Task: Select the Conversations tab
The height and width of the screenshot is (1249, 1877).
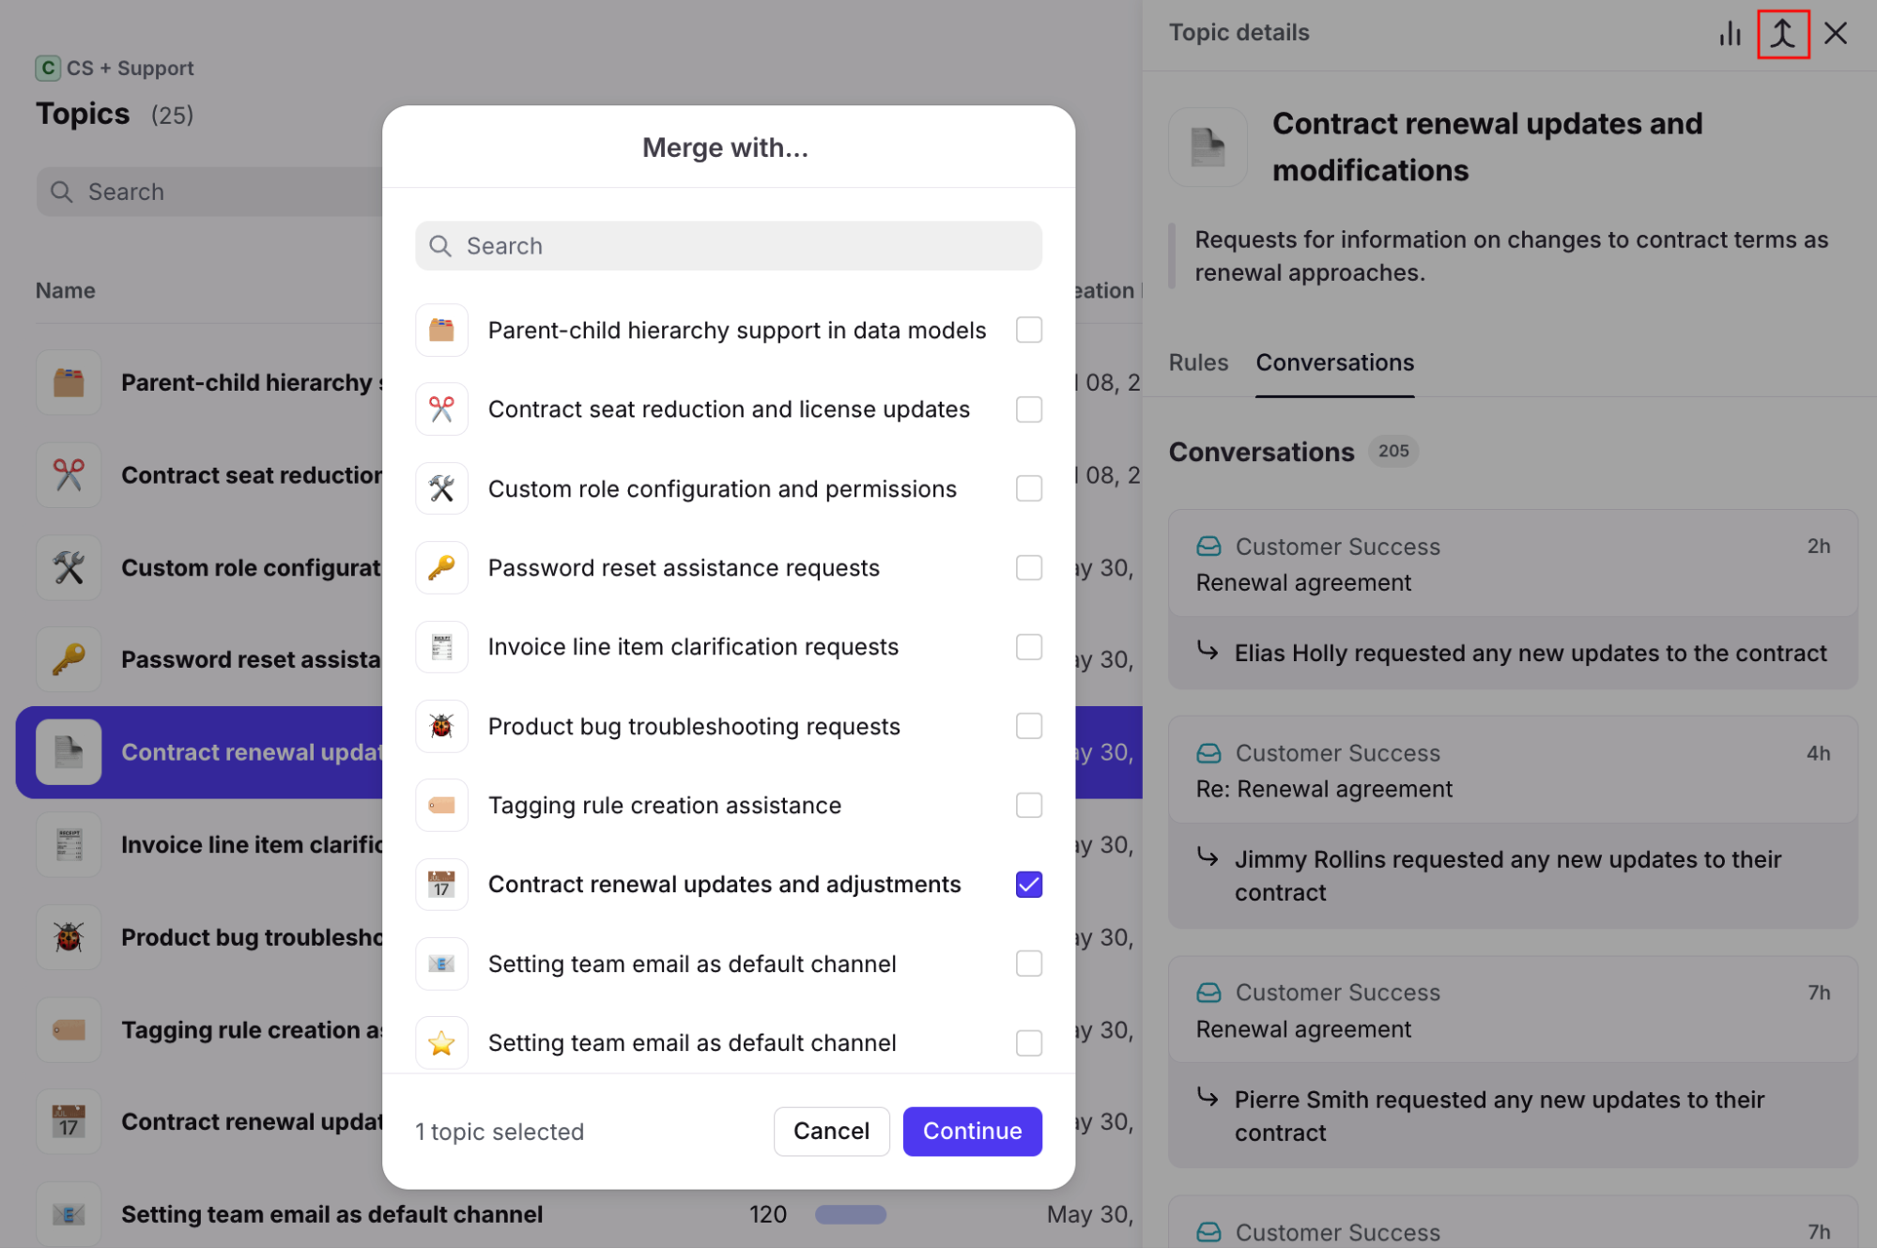Action: point(1334,362)
